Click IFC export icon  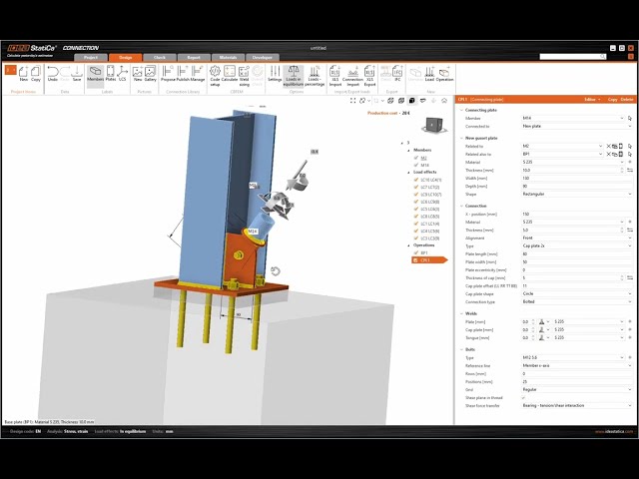pos(397,74)
